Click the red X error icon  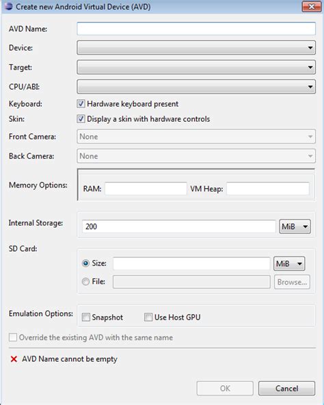pyautogui.click(x=14, y=359)
